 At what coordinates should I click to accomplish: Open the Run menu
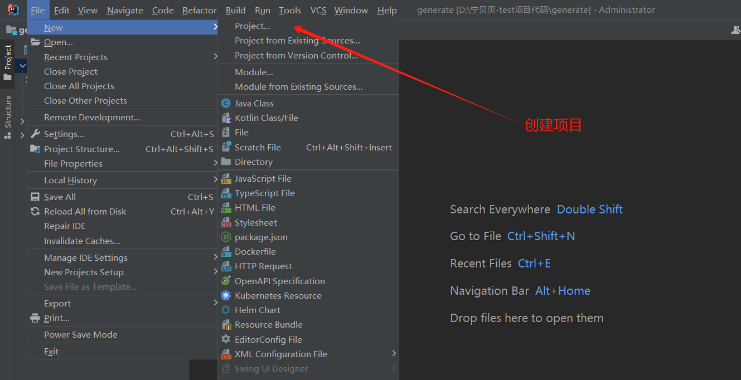263,10
